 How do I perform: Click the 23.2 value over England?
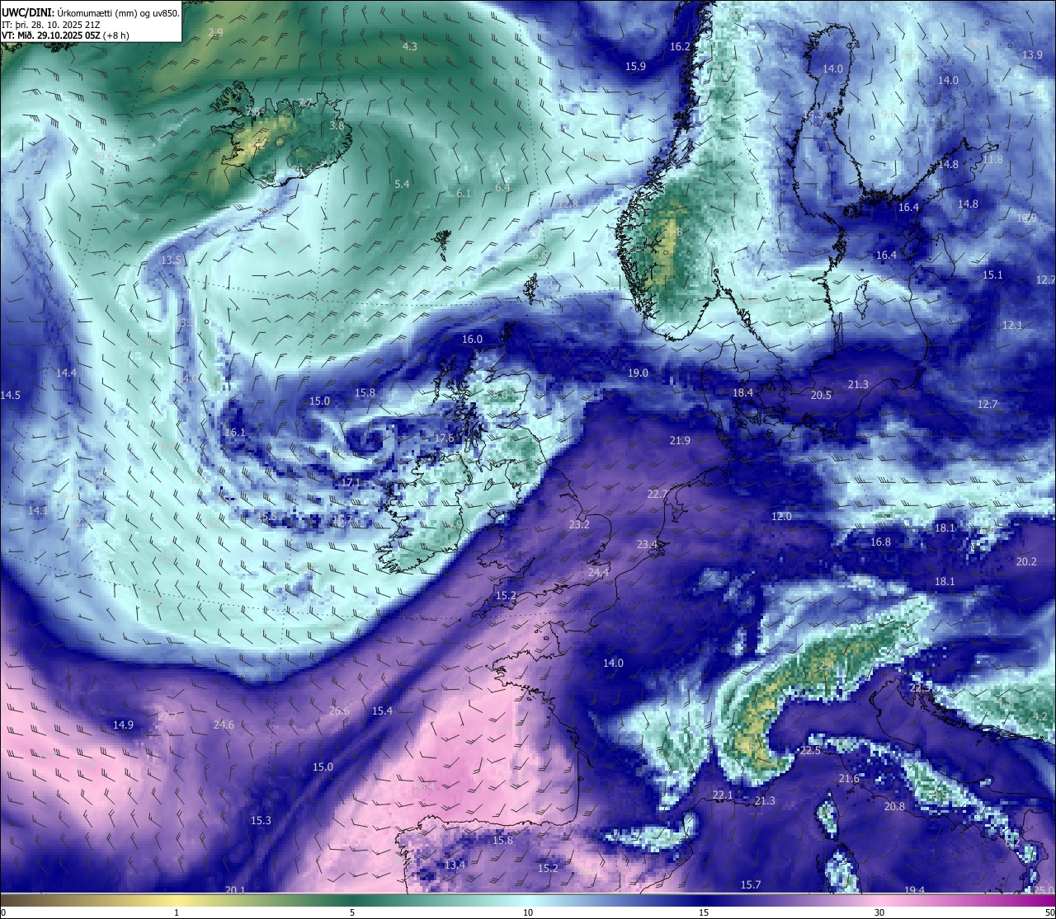pos(579,524)
